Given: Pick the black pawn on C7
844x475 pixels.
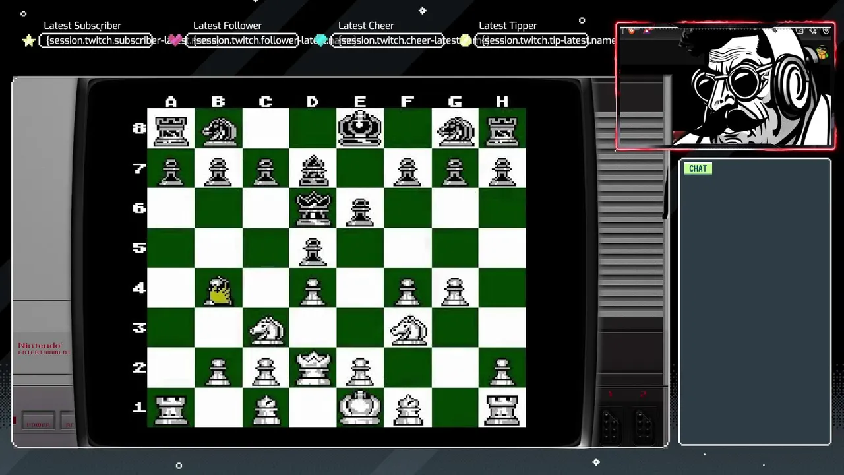Looking at the screenshot, I should click(266, 171).
